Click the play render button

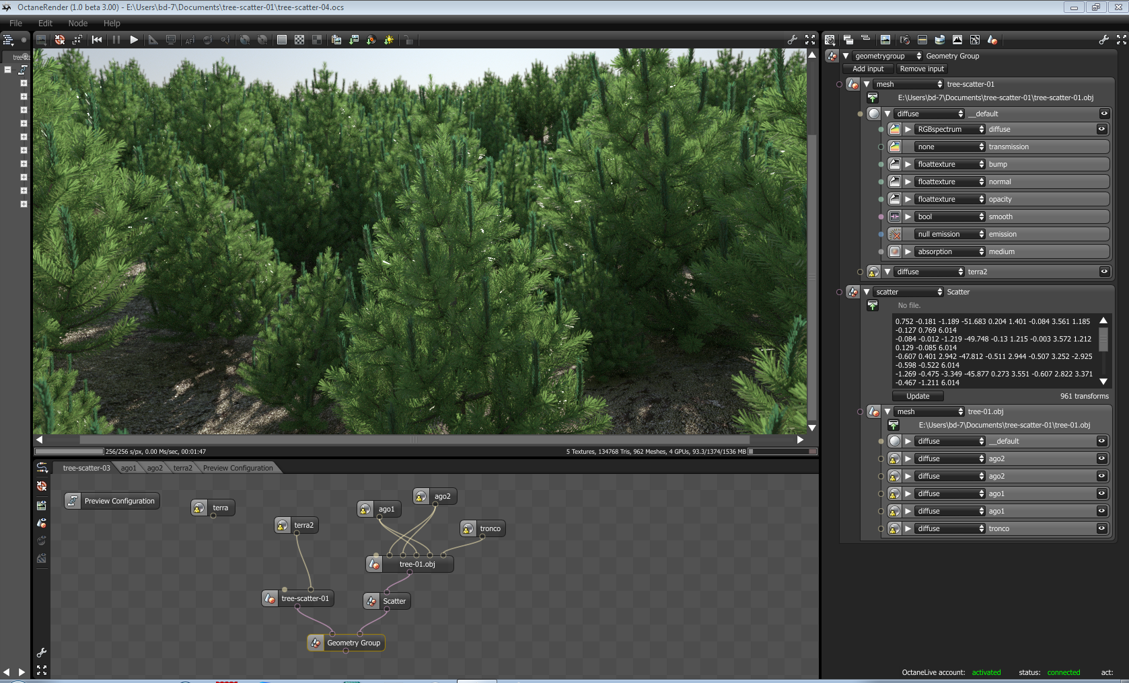134,40
